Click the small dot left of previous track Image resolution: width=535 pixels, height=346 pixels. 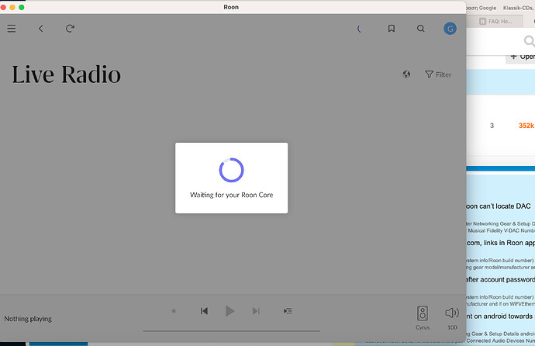[174, 311]
